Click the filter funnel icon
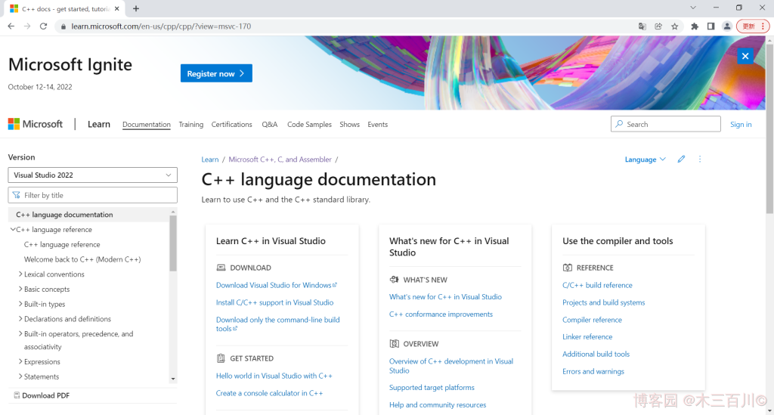774x415 pixels. coord(17,195)
